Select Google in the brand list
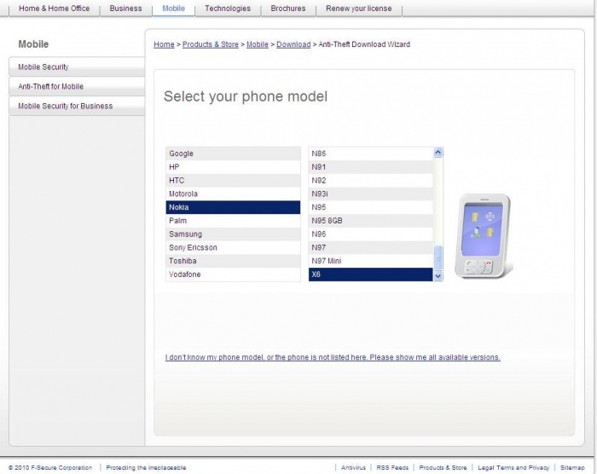The width and height of the screenshot is (597, 474). click(x=233, y=153)
